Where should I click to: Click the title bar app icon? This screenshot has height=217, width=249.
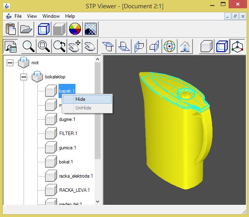pyautogui.click(x=7, y=6)
